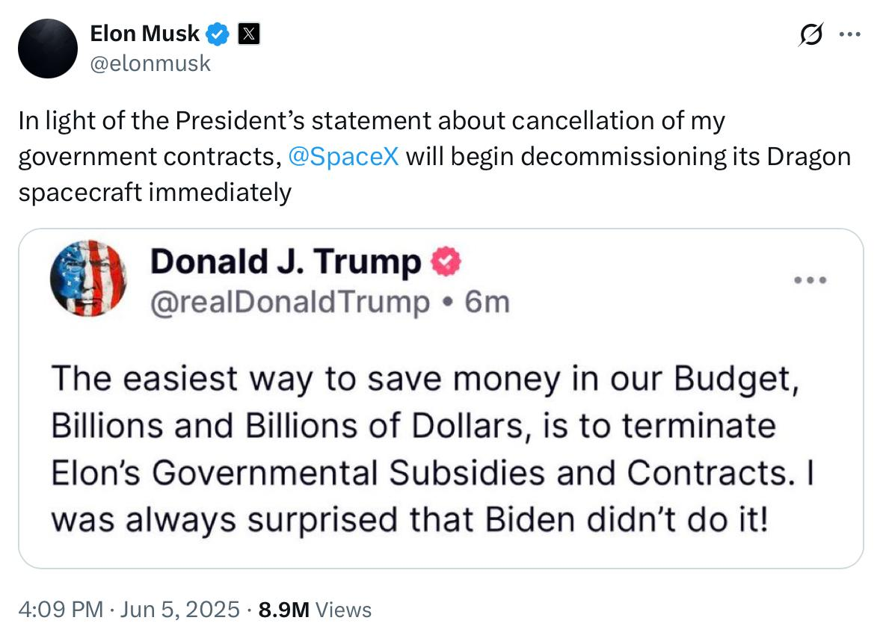This screenshot has height=644, width=886.
Task: View the 8.9M Views analytics
Action: coord(315,610)
